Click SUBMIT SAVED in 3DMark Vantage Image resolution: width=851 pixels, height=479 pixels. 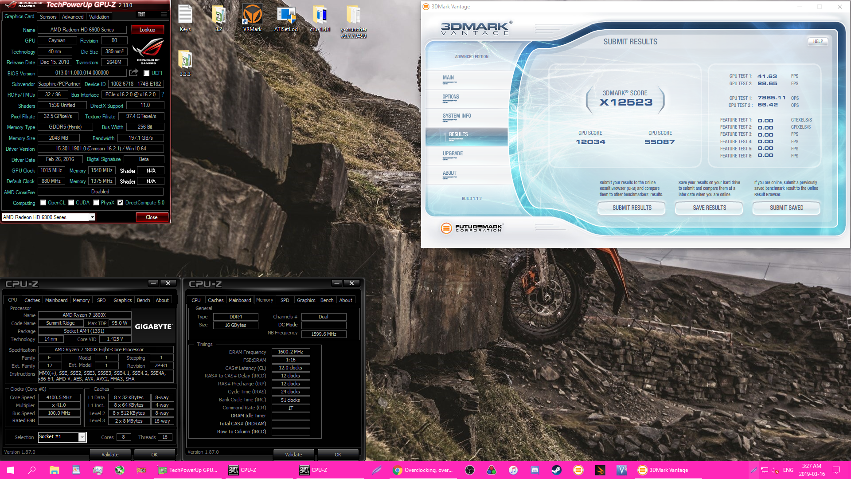[x=786, y=208]
